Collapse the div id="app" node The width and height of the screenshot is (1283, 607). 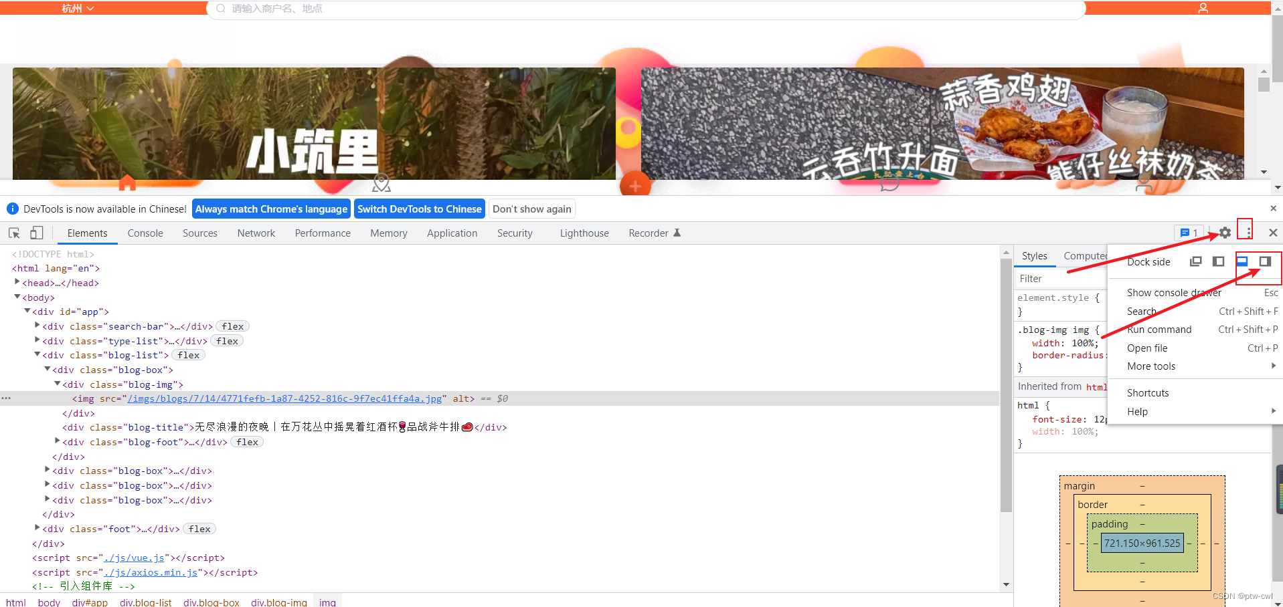click(x=27, y=311)
